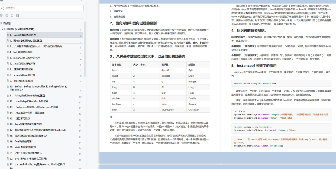Click the bookmarks panel vertical scrollbar
This screenshot has height=169, width=336.
tap(85, 49)
